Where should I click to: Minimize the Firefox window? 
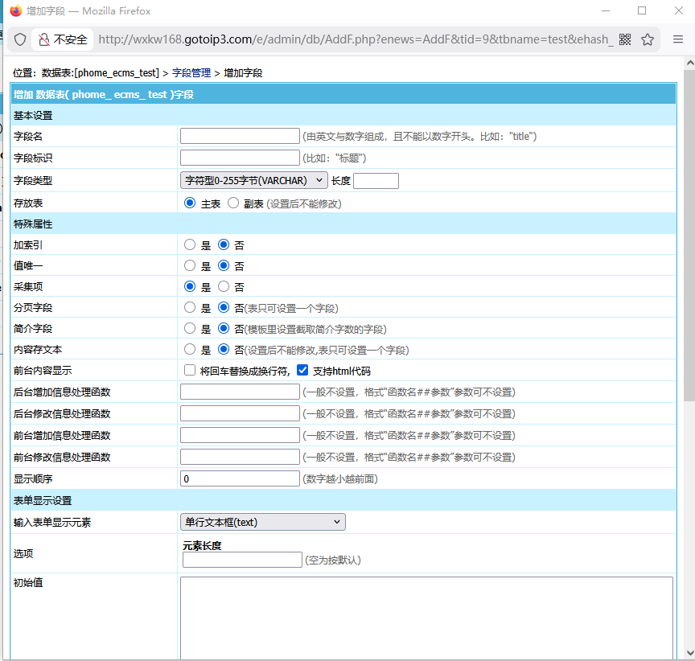606,10
